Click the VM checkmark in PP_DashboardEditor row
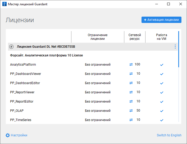 coord(162,83)
